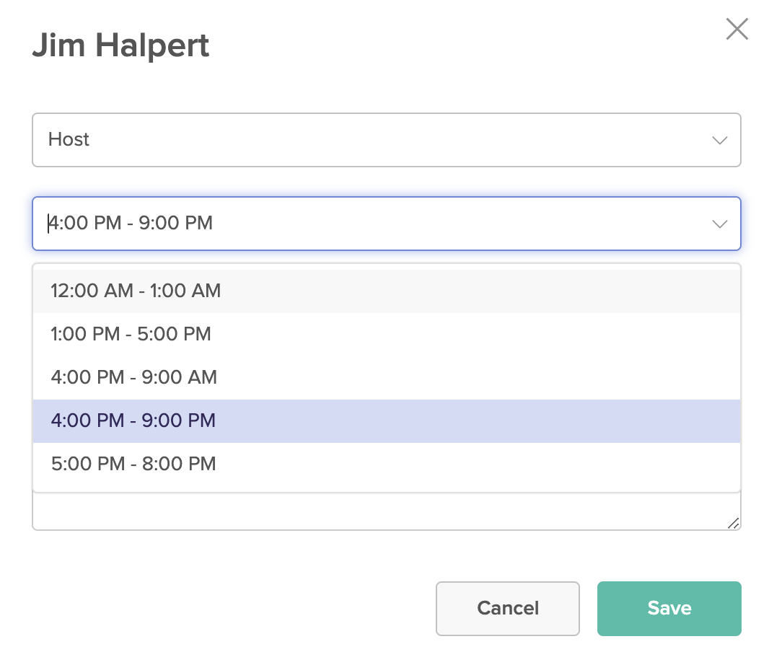Pick the 4:00 PM - 9:00 AM option
Image resolution: width=769 pixels, height=652 pixels.
coord(133,377)
